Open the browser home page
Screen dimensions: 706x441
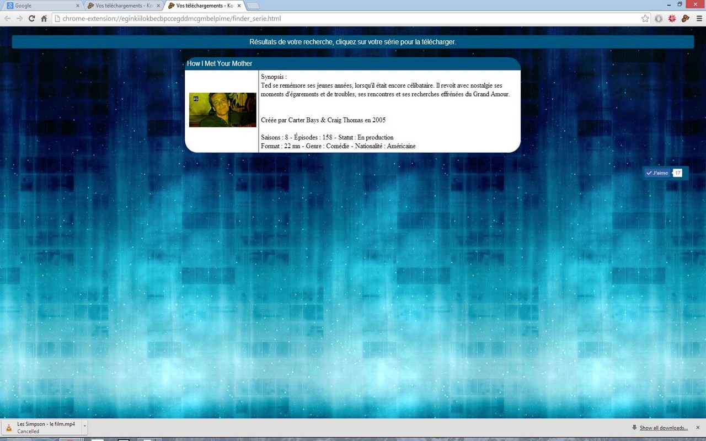tap(44, 18)
